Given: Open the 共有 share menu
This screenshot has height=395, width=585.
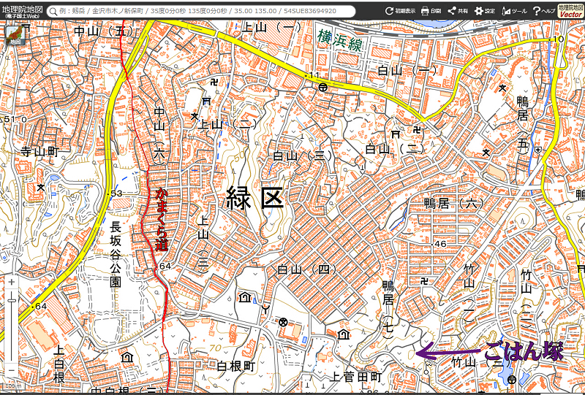Looking at the screenshot, I should pos(458,11).
